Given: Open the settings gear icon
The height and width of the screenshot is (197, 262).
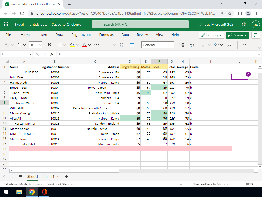Looking at the screenshot, I should 244,24.
